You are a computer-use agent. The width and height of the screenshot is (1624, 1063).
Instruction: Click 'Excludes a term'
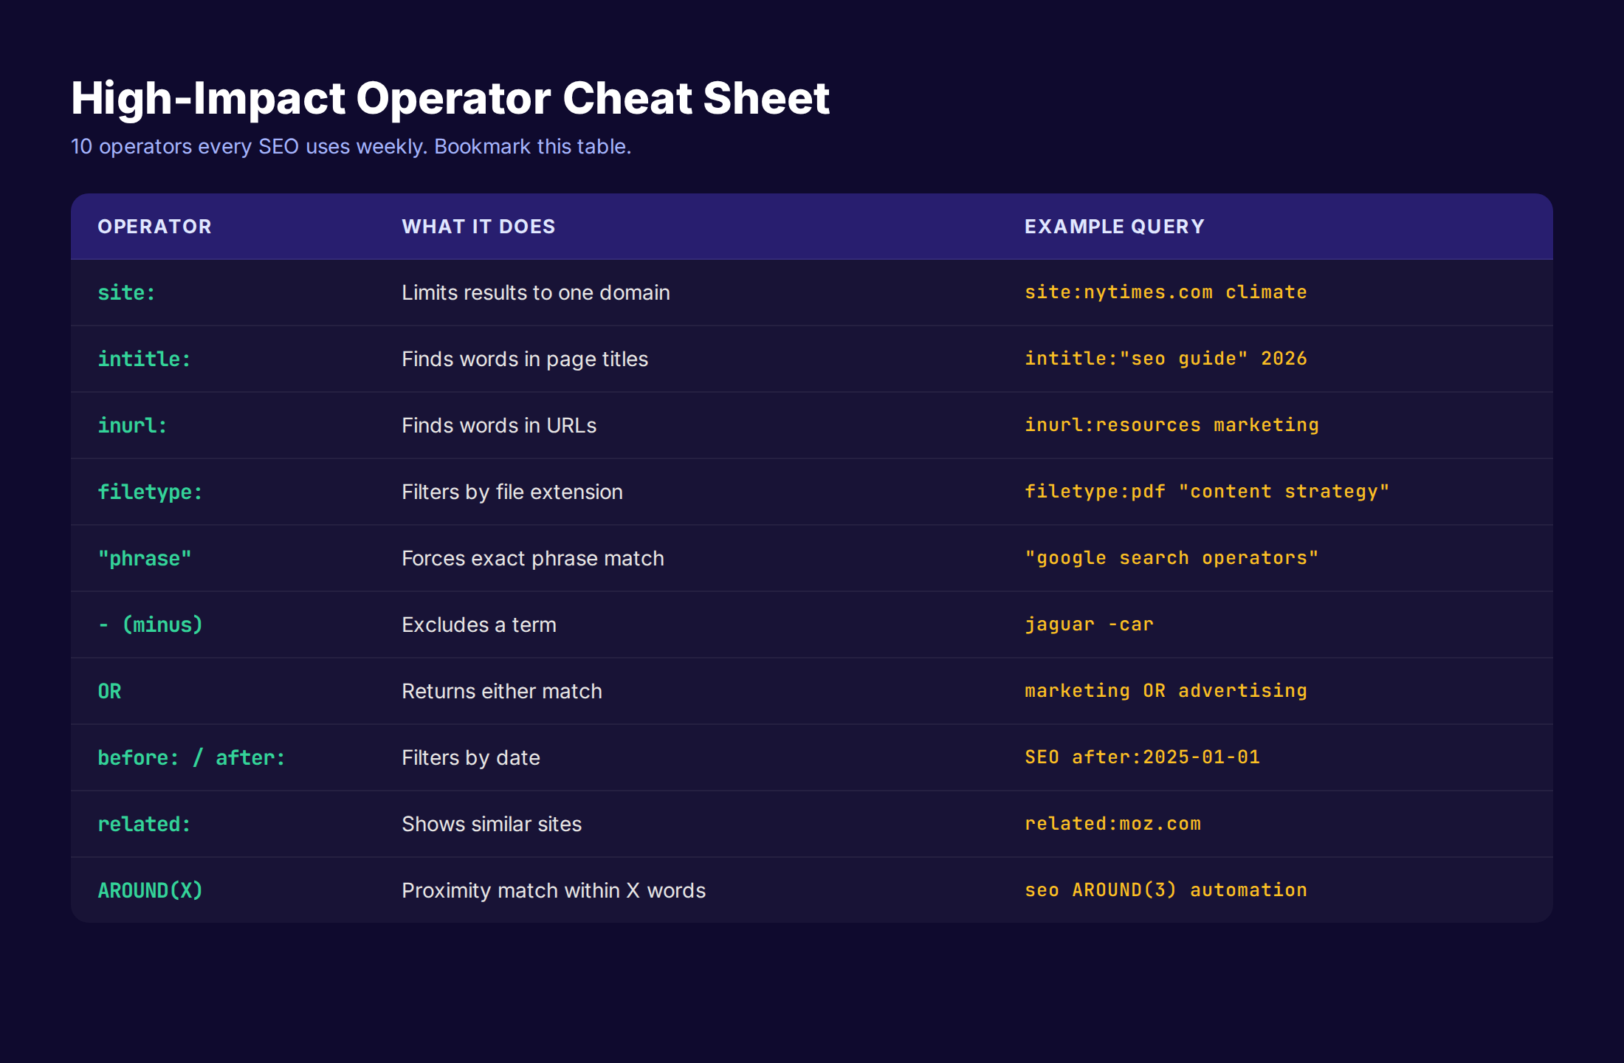click(479, 625)
